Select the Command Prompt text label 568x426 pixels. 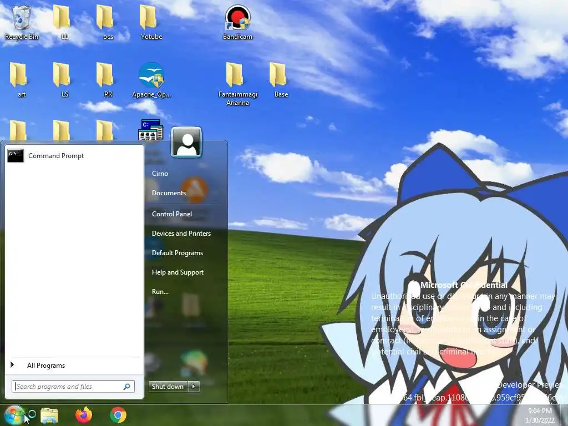(x=56, y=156)
